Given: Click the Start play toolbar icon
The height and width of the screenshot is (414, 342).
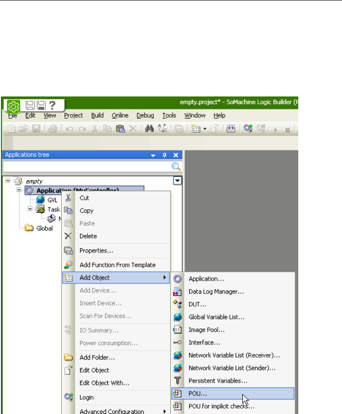Looking at the screenshot, I should pyautogui.click(x=275, y=130).
